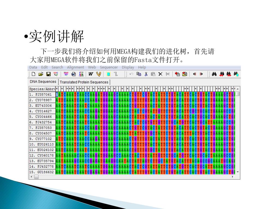Viewport: 279px width, 209px height.
Task: Click the vertical scrollbar up arrow
Action: tap(238, 89)
